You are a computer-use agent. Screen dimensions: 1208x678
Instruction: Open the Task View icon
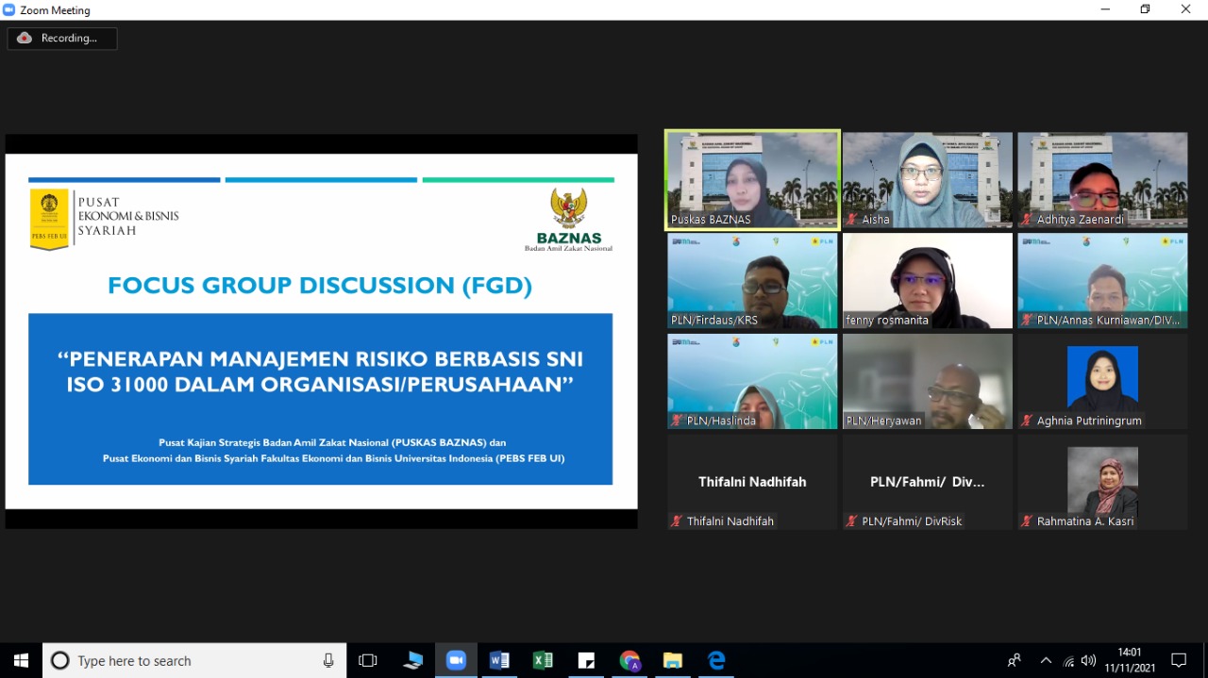[x=368, y=660]
